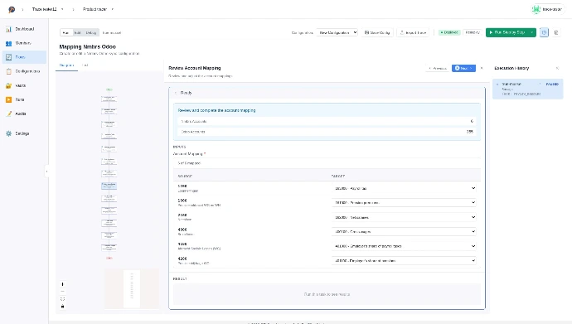This screenshot has height=324, width=572.
Task: Collapse the Execution History panel
Action: [x=557, y=68]
